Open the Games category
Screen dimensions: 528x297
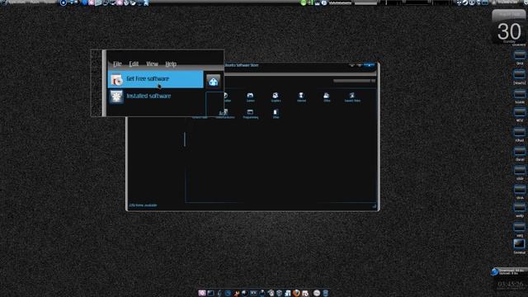[x=250, y=97]
